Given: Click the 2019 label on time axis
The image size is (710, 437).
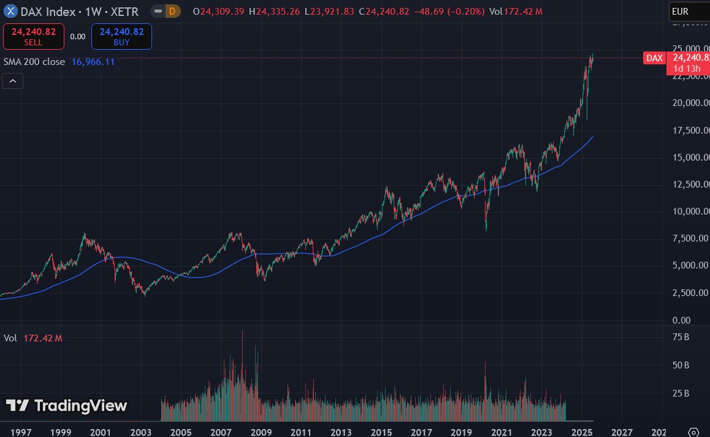Looking at the screenshot, I should (x=462, y=433).
